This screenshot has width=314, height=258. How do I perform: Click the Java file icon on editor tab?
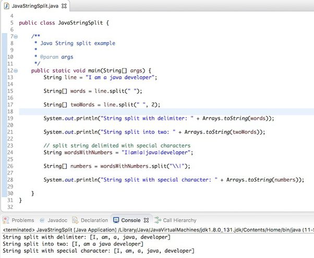click(7, 6)
